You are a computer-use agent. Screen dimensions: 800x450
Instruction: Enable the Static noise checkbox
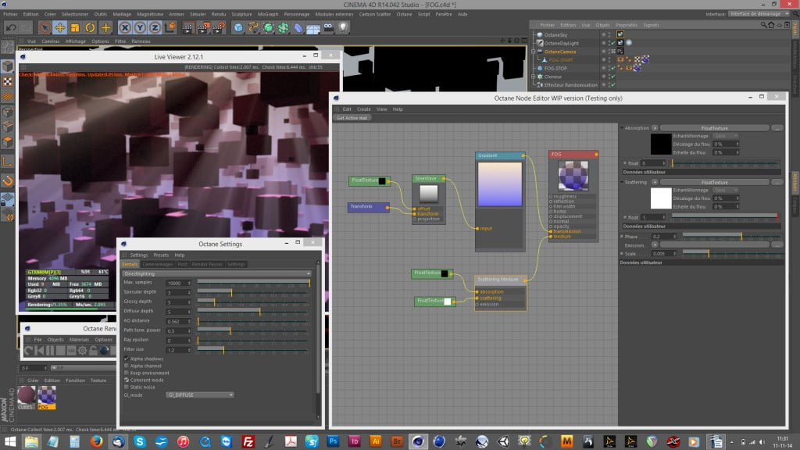127,387
